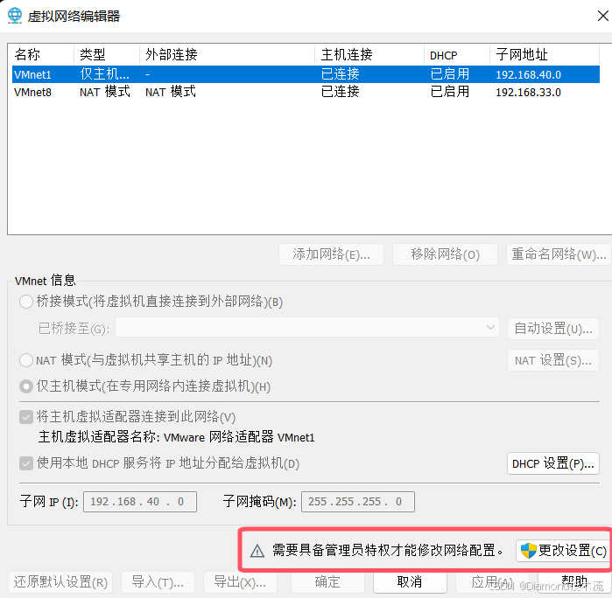Viewport: 612px width, 598px height.
Task: Click 还原默认设置(R) button
Action: click(60, 582)
